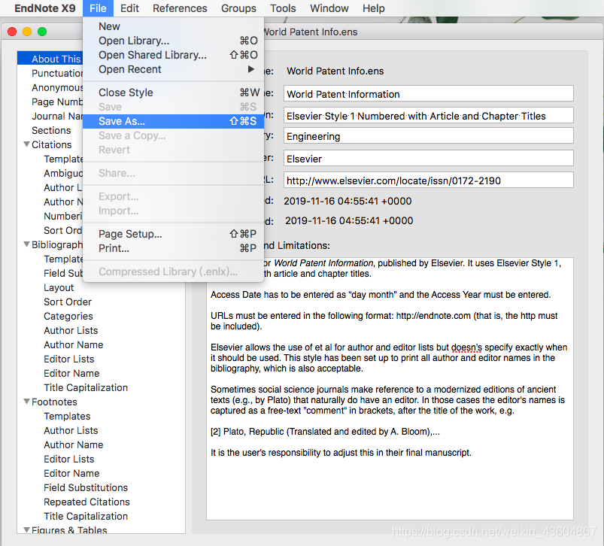Select Layout under Bibliography
604x546 pixels.
pyautogui.click(x=59, y=287)
